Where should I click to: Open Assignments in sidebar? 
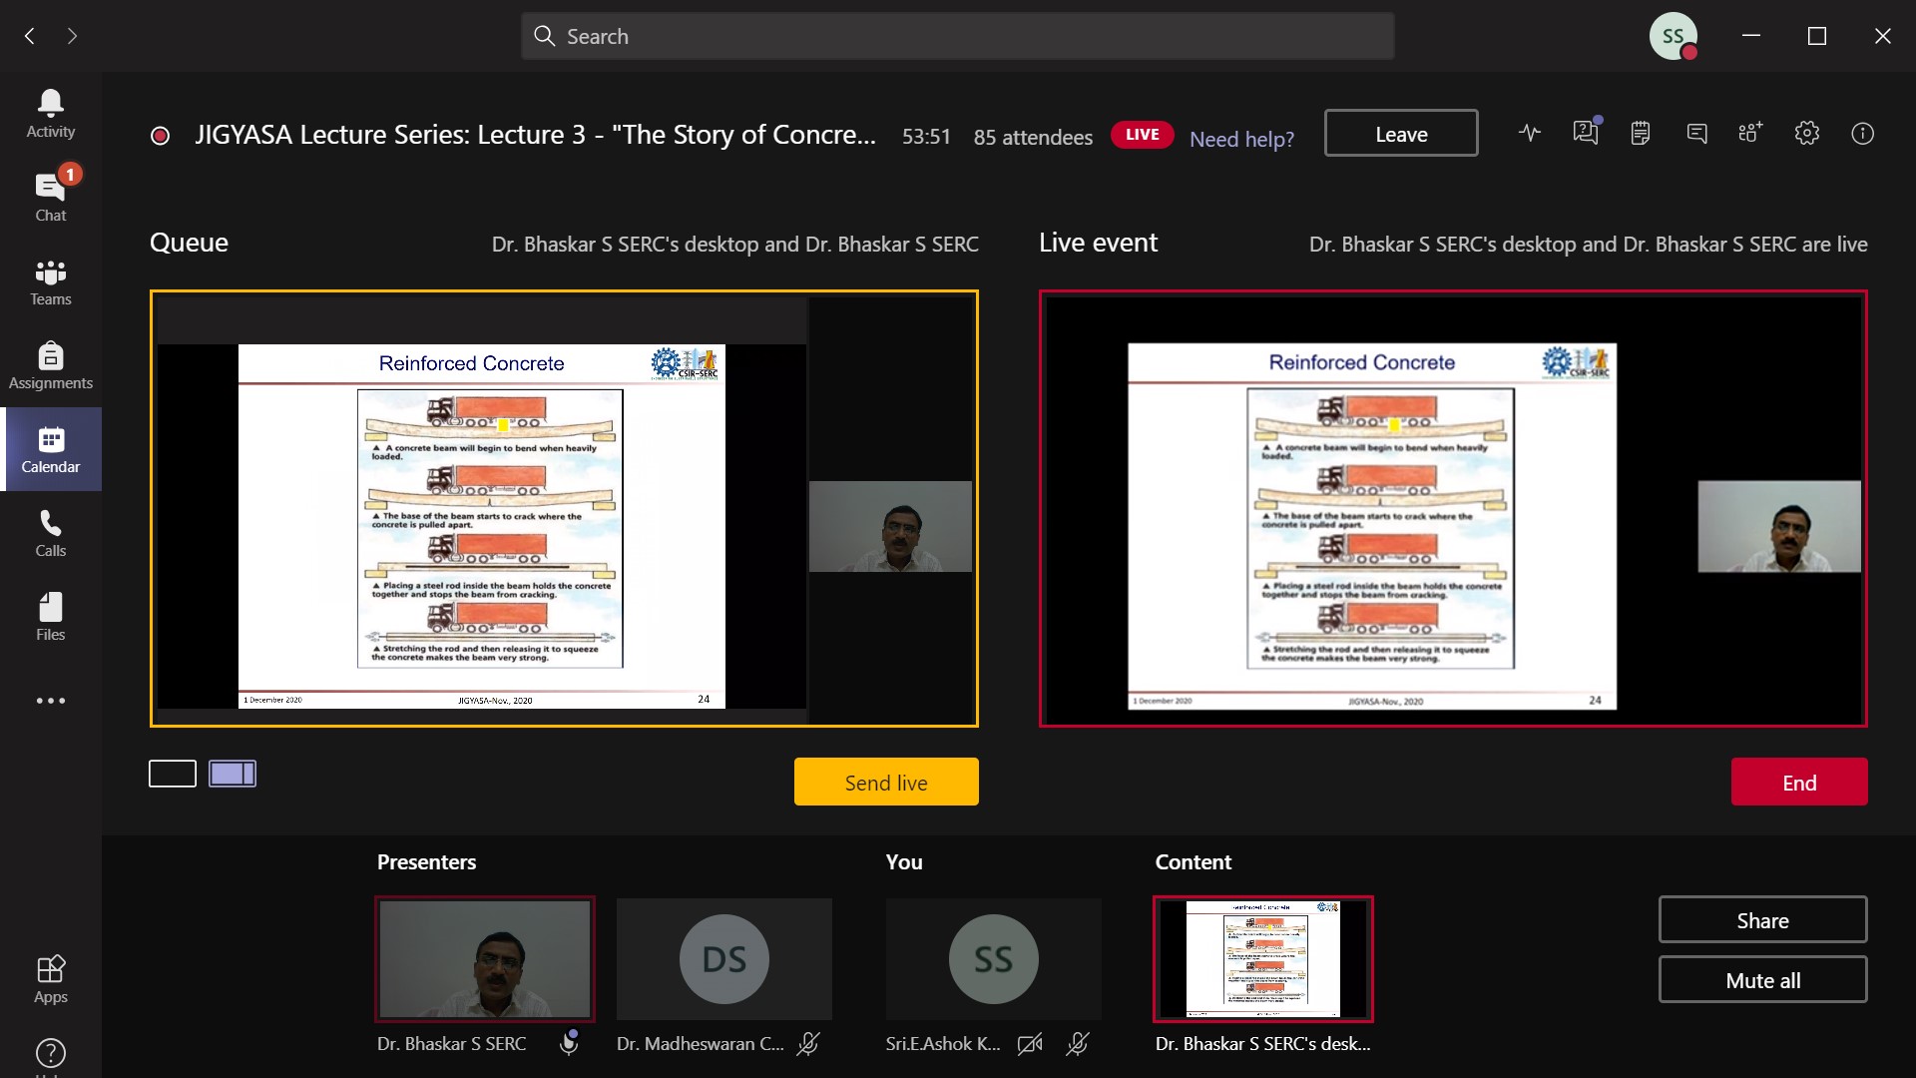click(x=51, y=364)
